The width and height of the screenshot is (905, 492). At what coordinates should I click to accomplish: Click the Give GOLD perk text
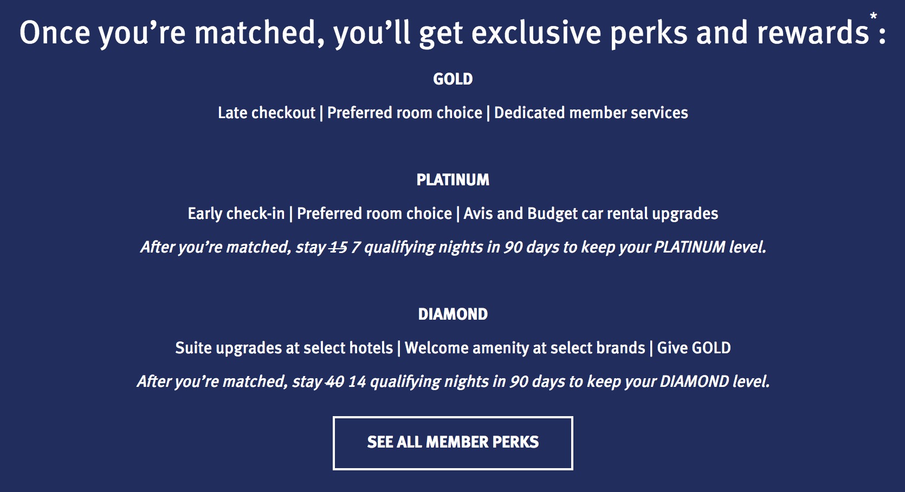694,348
